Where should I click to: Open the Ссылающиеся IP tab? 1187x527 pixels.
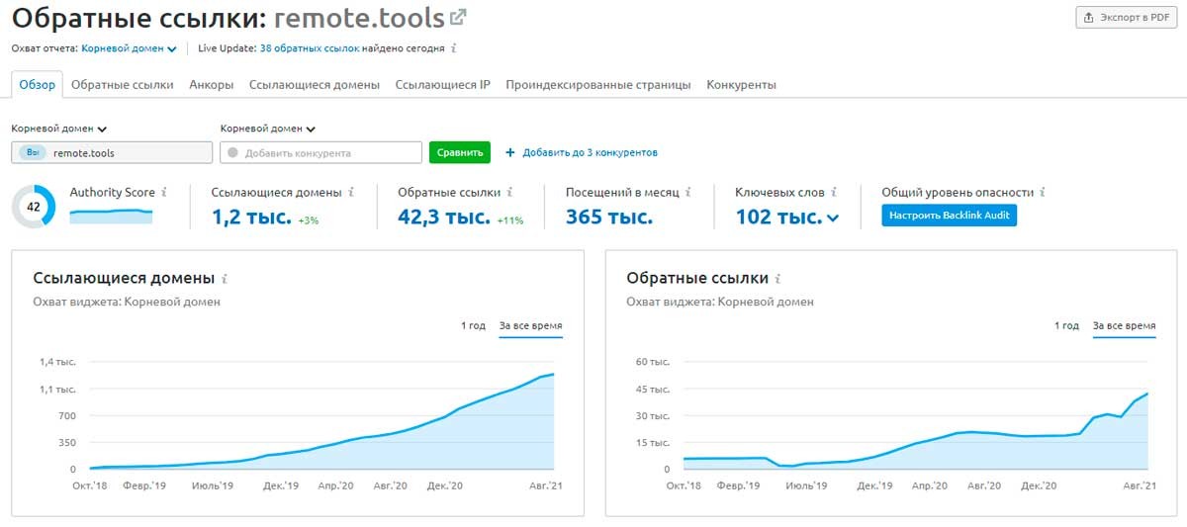(x=443, y=84)
